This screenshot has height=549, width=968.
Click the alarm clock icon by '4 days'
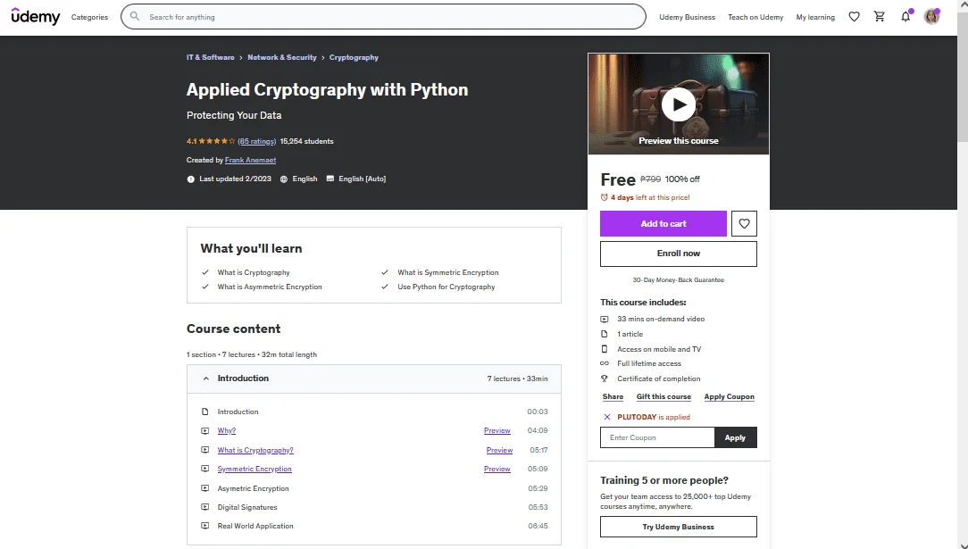pyautogui.click(x=605, y=197)
